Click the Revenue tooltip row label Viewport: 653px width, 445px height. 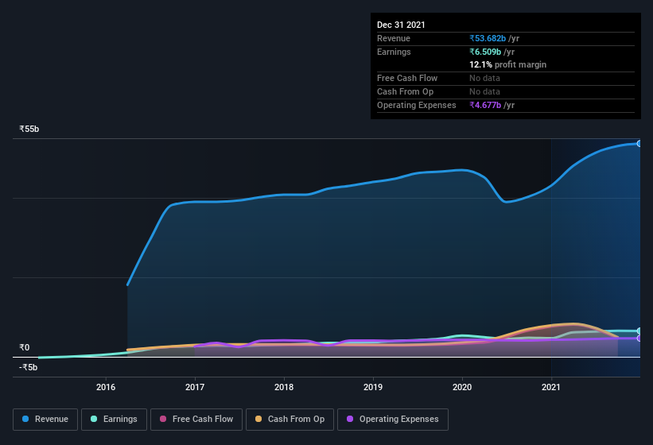[394, 38]
